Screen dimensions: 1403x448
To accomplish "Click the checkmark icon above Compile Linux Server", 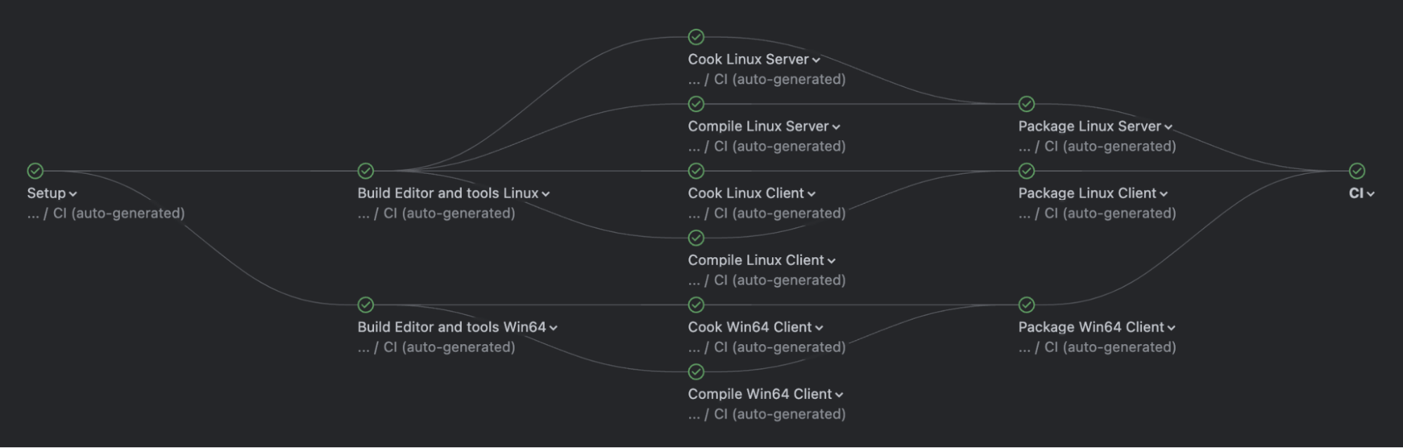I will coord(696,104).
